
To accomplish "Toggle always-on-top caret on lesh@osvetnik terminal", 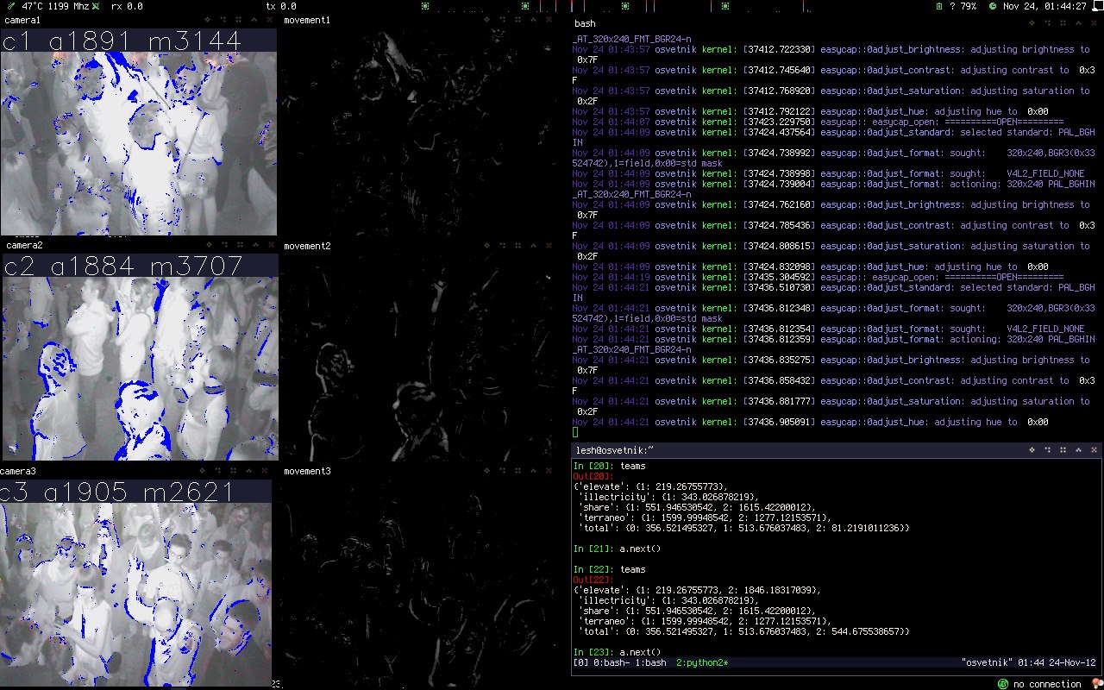I will point(1078,450).
